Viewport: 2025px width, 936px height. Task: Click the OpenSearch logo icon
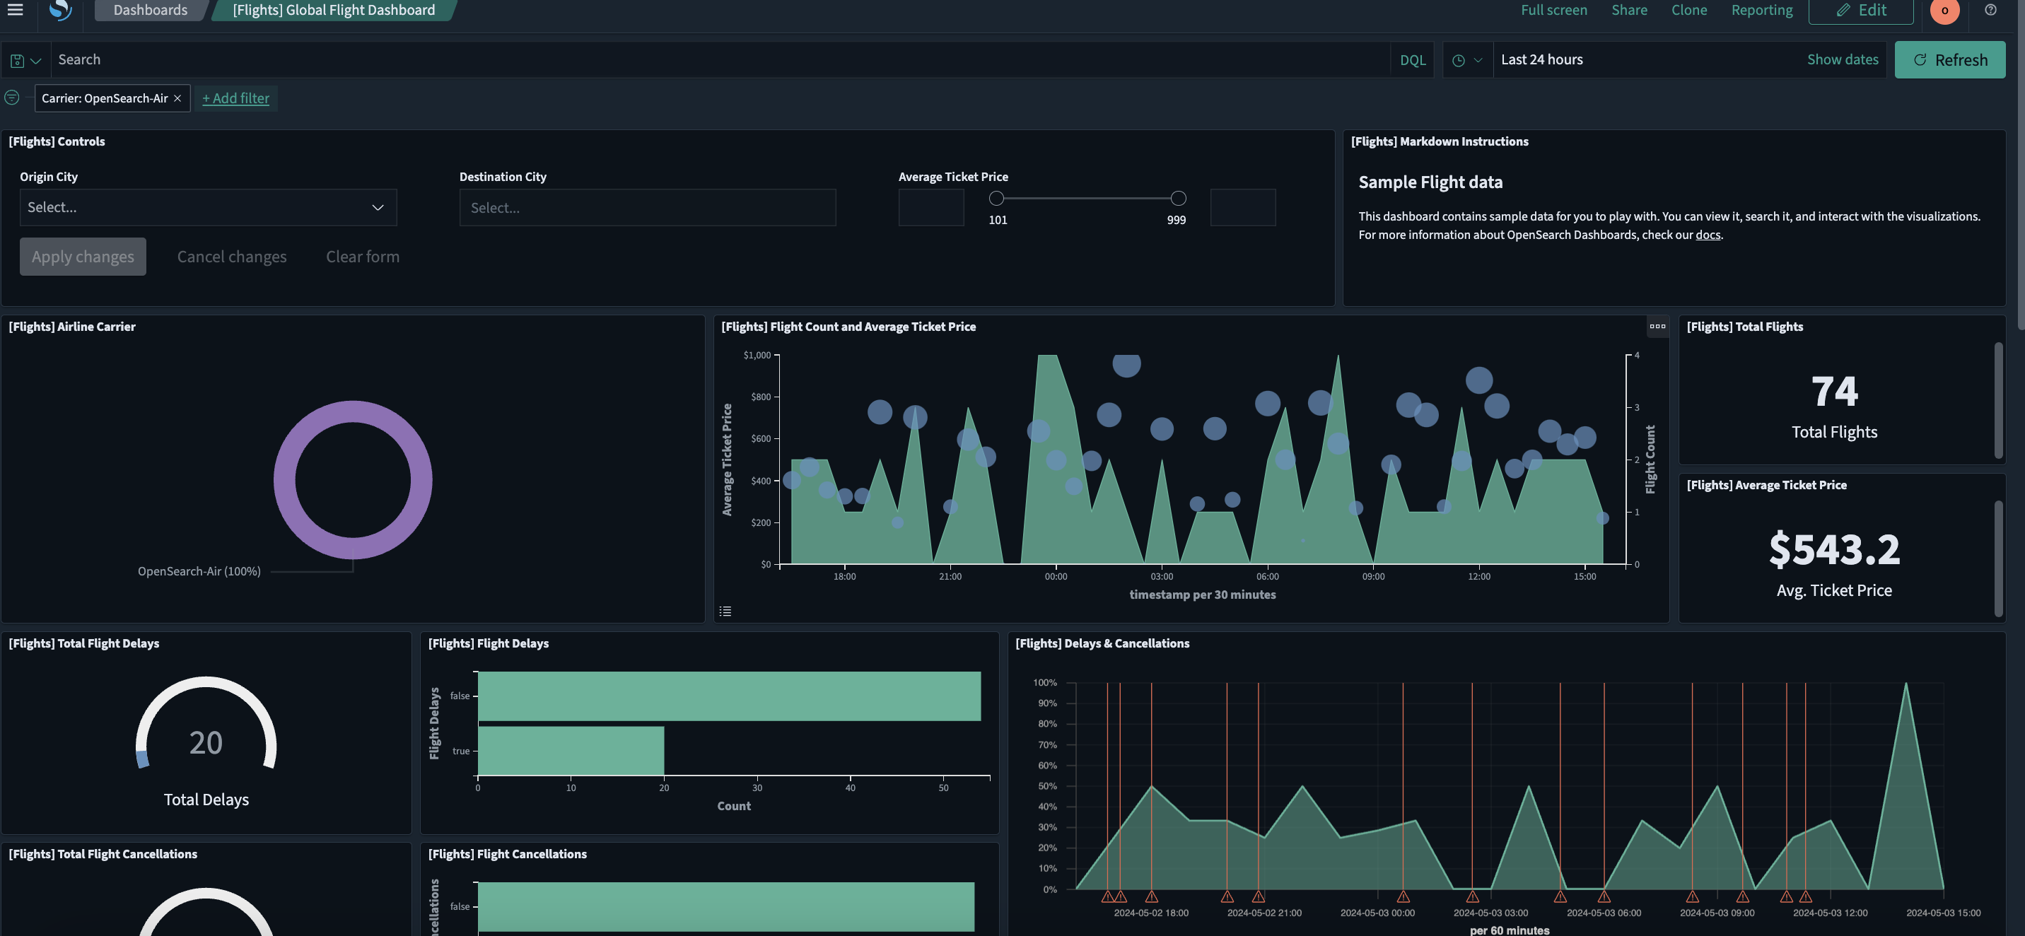click(x=59, y=9)
